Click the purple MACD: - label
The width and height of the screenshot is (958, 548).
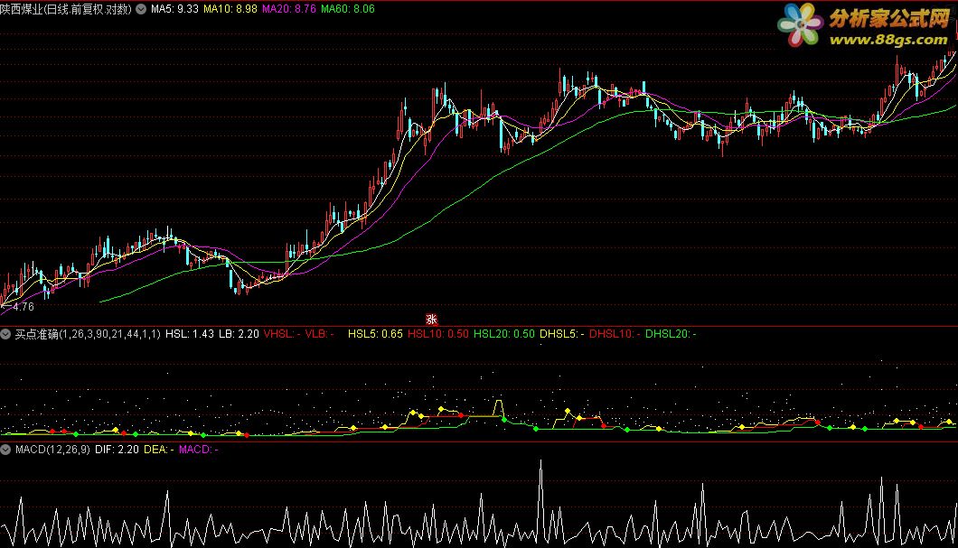click(x=199, y=449)
